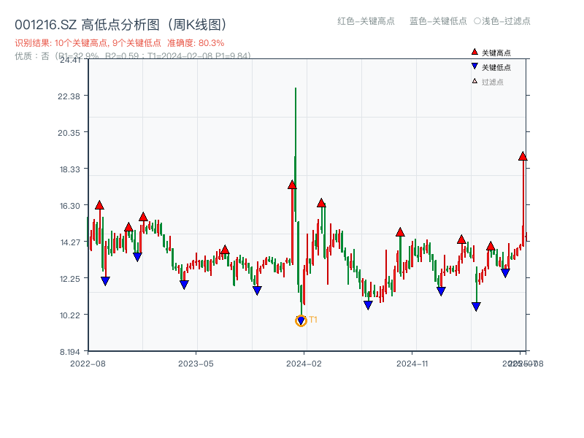The height and width of the screenshot is (438, 584).
Task: Select the blue low marker just before 2023-05
Action: [184, 285]
